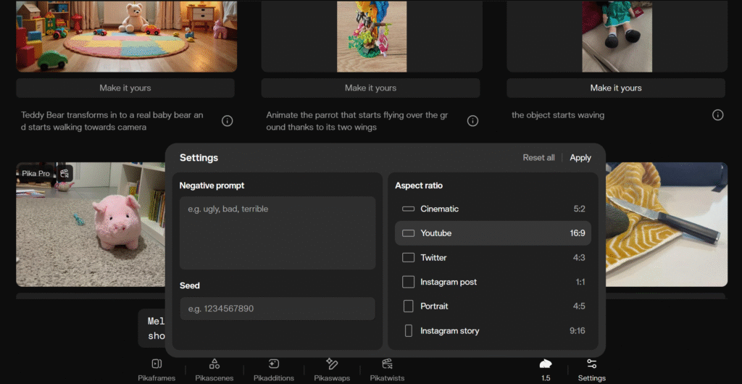Show info for the parrot prompt

click(x=472, y=121)
